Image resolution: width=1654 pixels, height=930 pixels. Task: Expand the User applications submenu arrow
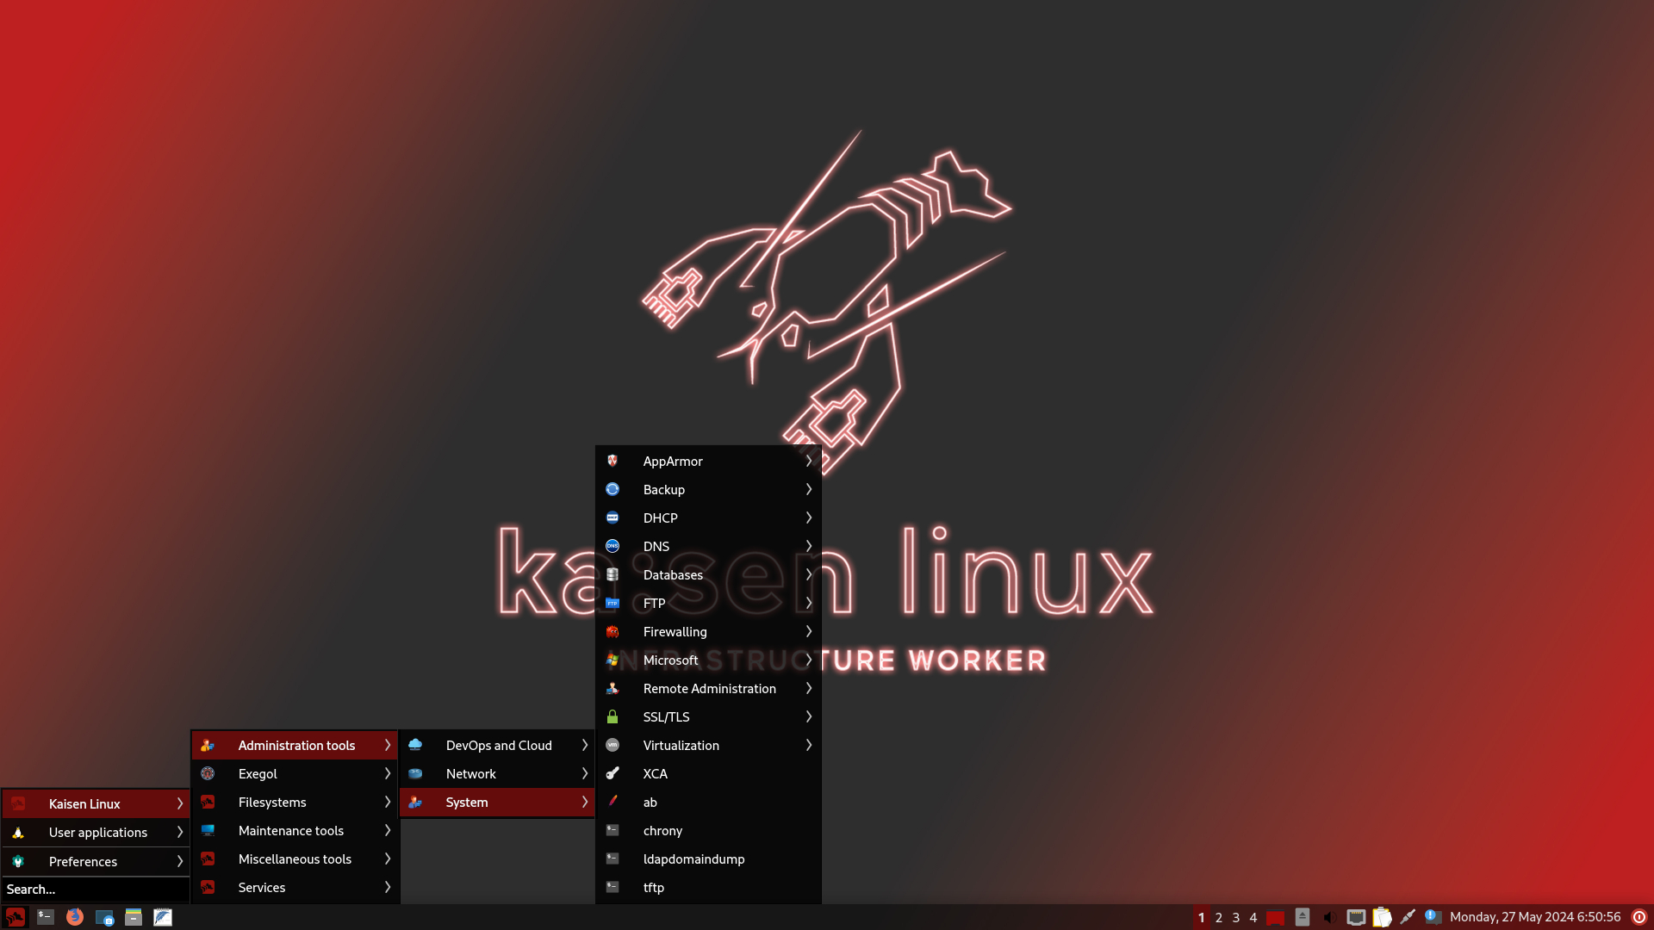coord(179,832)
